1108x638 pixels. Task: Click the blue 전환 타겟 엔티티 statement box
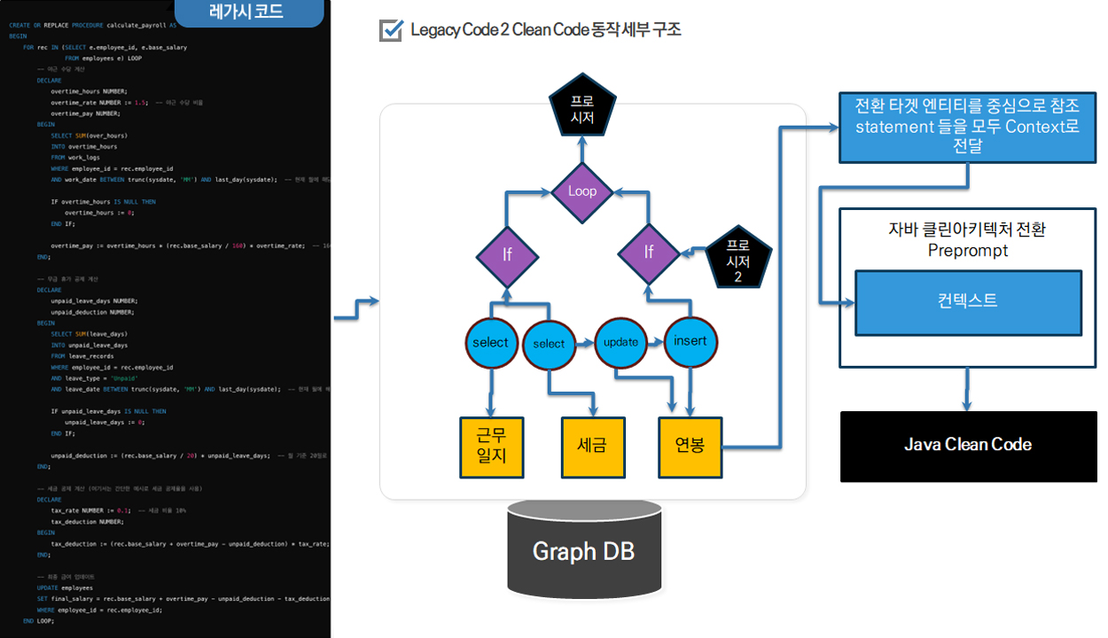pyautogui.click(x=967, y=126)
